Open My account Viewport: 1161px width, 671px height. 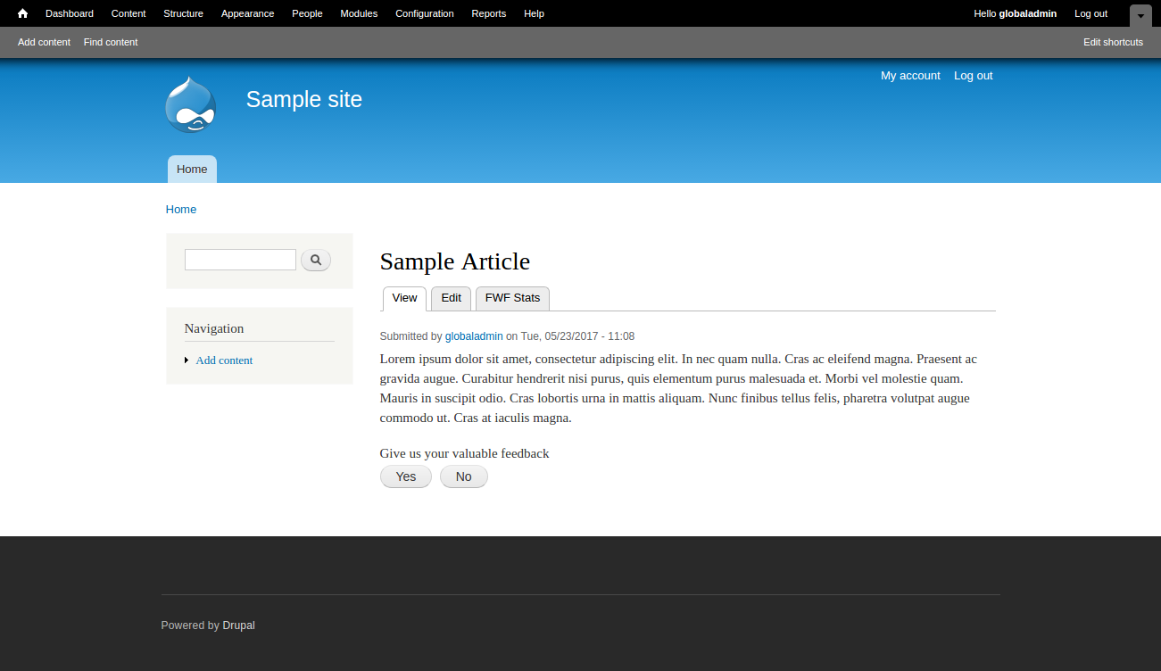click(x=910, y=76)
